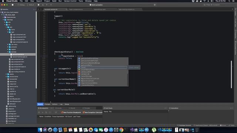Image resolution: width=237 pixels, height=133 pixels.
Task: Expand the products folder
Action: (8, 47)
